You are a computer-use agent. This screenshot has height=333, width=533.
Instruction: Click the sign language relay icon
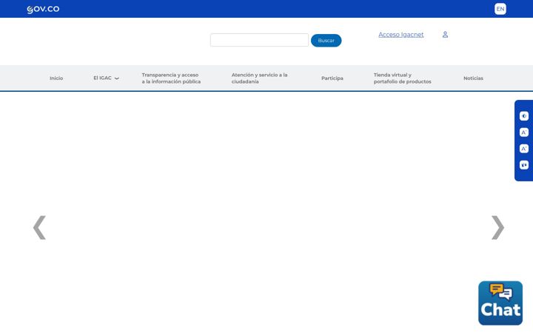[524, 165]
